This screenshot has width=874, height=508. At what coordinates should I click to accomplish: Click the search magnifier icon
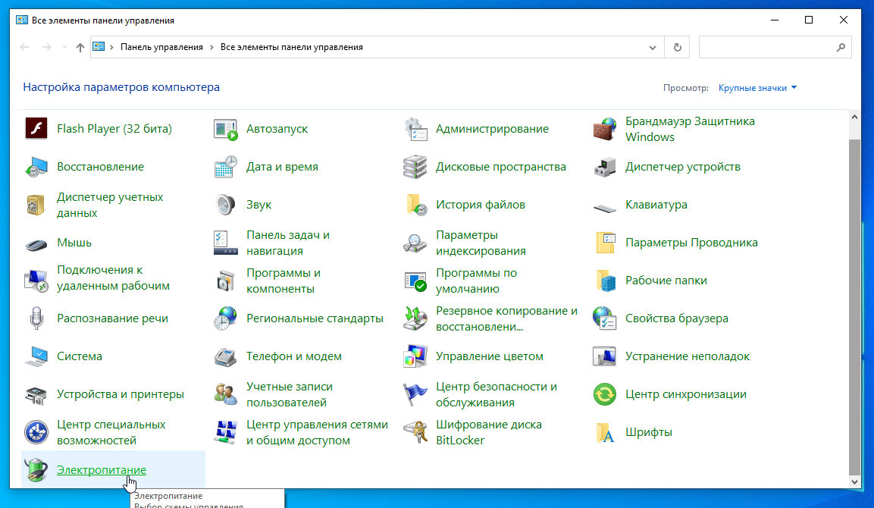pos(841,48)
